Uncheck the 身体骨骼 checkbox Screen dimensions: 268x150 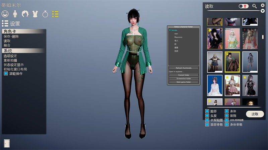tap(226, 125)
